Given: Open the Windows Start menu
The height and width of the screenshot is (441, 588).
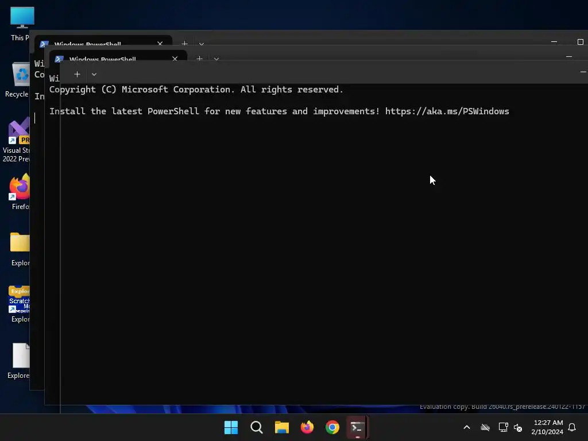Looking at the screenshot, I should (x=231, y=427).
